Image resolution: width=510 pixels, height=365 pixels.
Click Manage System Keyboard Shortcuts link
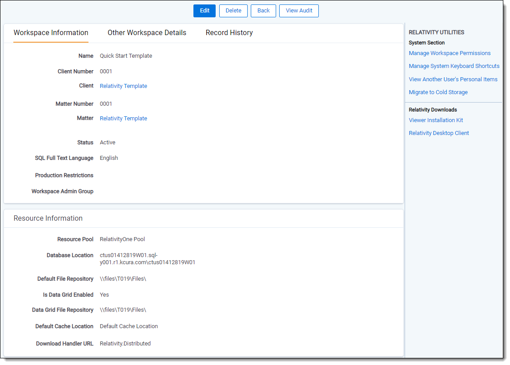point(454,66)
